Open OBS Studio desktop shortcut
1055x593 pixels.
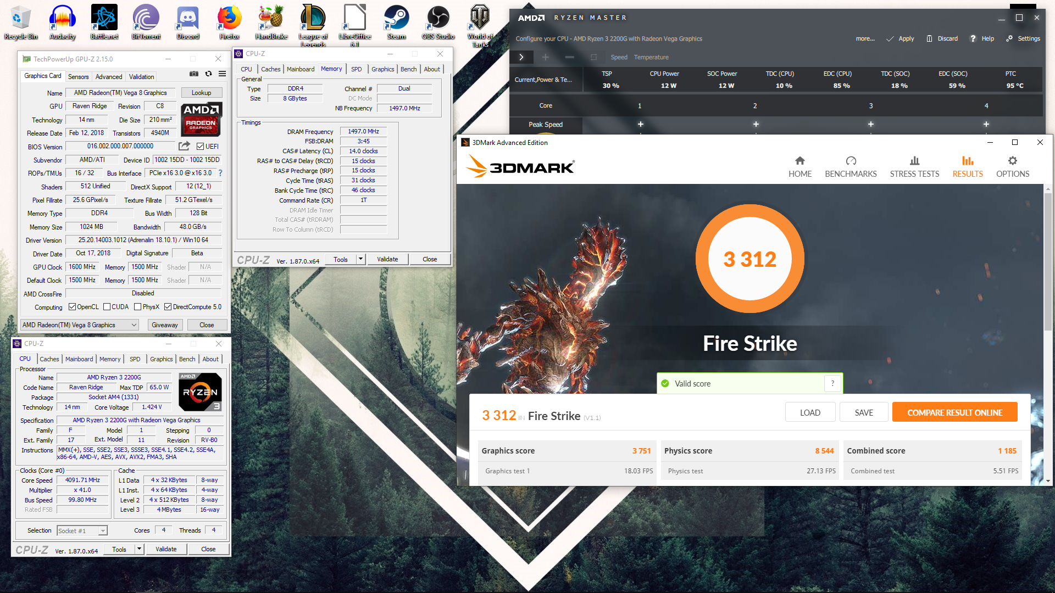(438, 22)
